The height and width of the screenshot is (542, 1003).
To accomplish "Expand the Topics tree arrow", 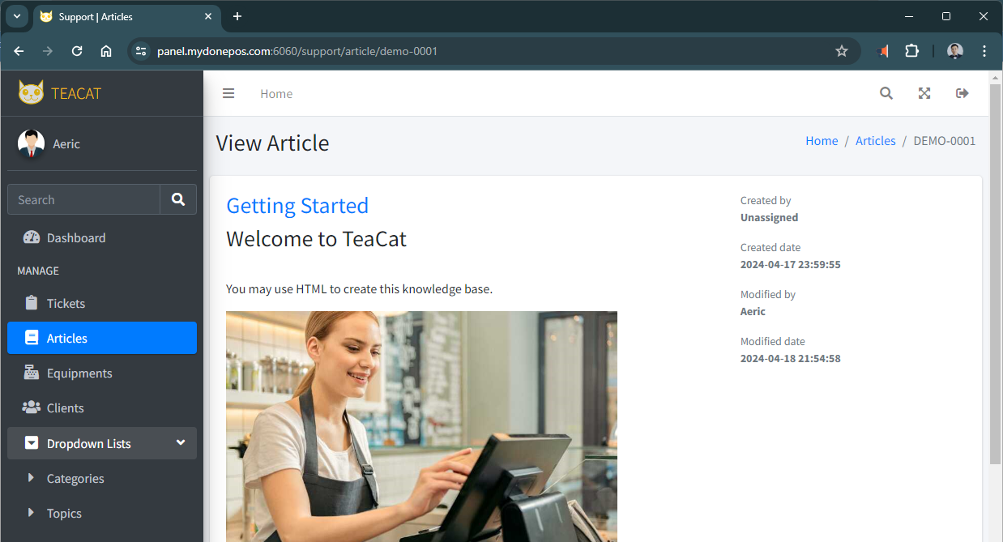I will pos(31,513).
